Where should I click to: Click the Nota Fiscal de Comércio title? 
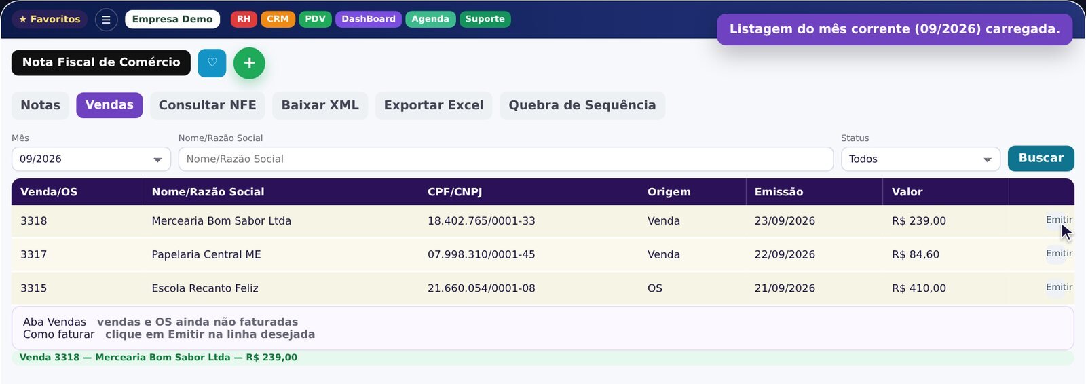[x=101, y=62]
